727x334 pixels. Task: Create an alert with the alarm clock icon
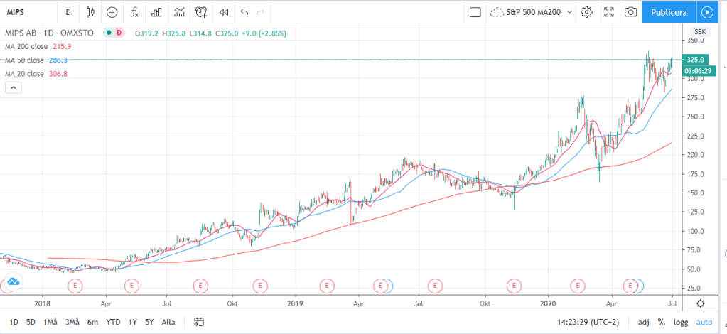pos(202,12)
